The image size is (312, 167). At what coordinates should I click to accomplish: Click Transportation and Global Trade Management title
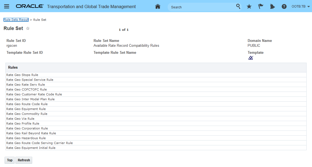coord(91,6)
